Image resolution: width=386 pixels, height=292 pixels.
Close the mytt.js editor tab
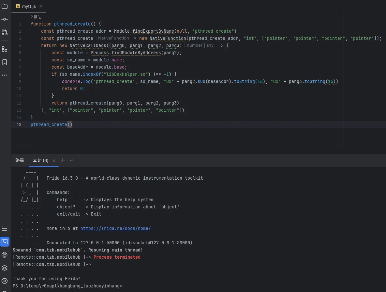tap(41, 6)
